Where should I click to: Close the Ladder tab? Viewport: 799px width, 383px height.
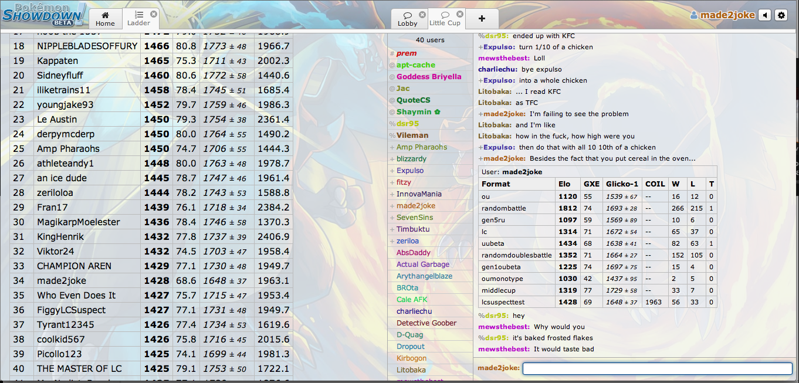click(x=154, y=13)
